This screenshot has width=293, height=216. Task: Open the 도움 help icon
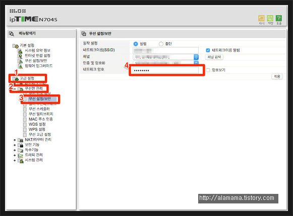[279, 18]
